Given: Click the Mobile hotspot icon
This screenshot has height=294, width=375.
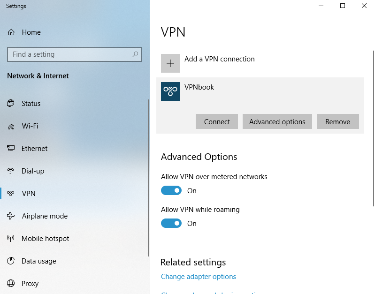Looking at the screenshot, I should (x=11, y=239).
